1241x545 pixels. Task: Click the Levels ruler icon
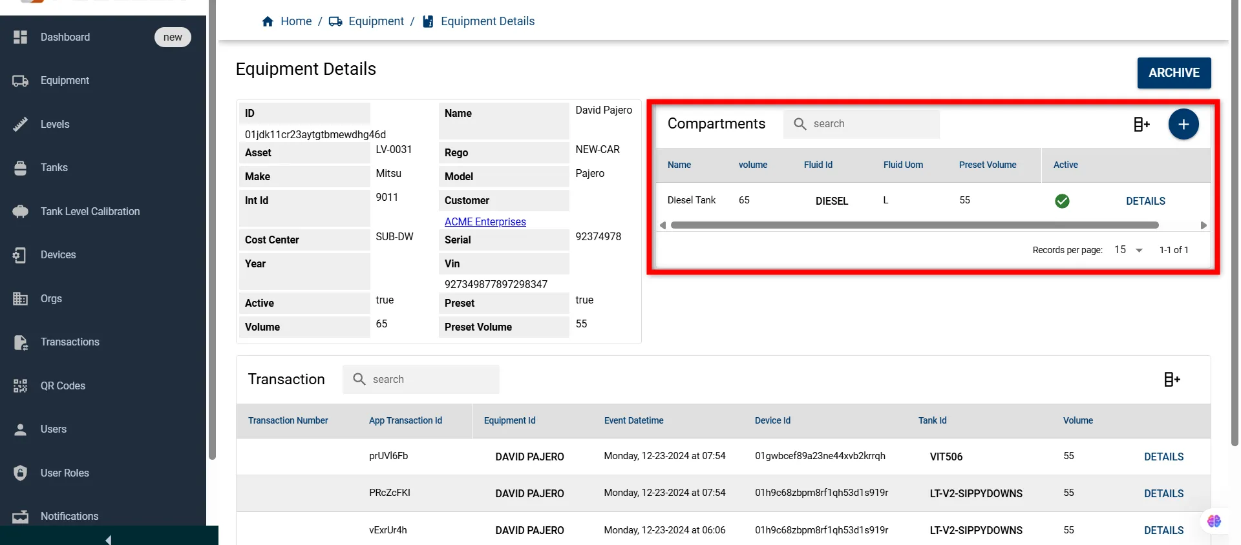pos(20,124)
